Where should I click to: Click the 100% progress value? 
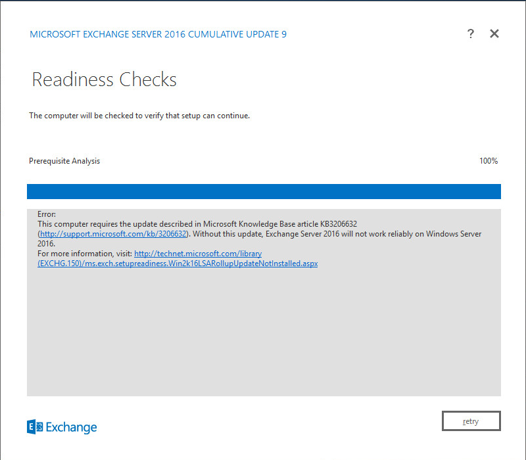coord(489,161)
